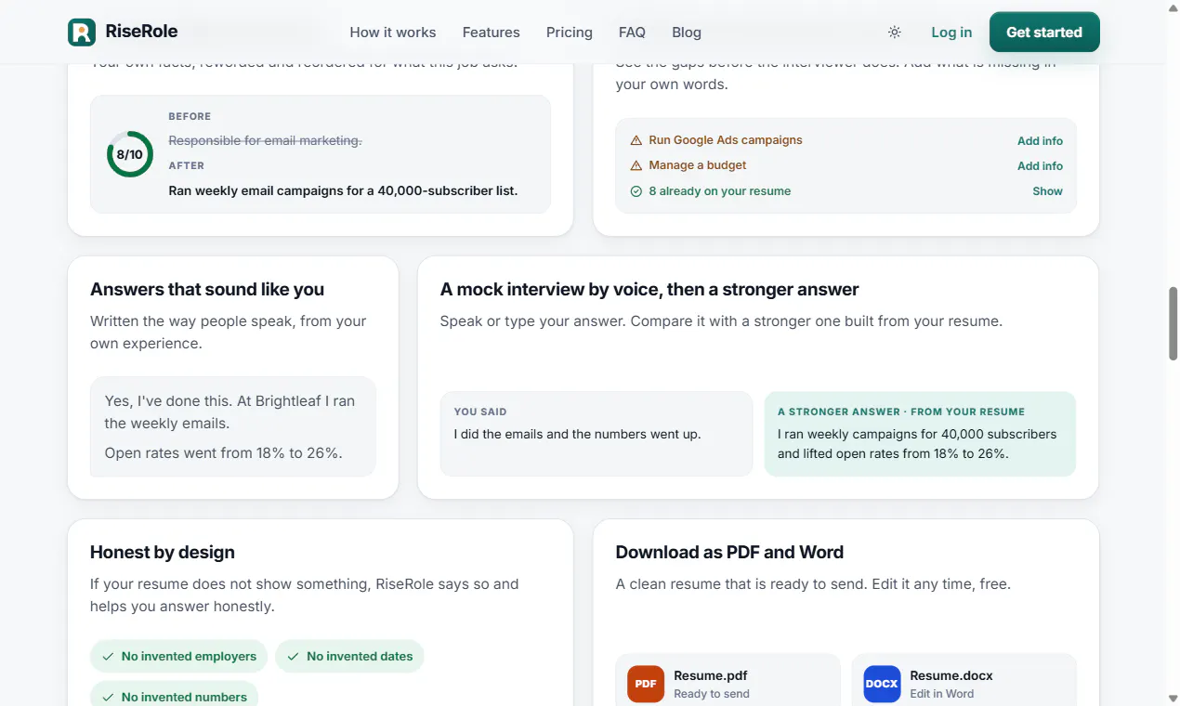Viewport: 1180px width, 706px height.
Task: Open the How it works nav item
Action: point(393,33)
